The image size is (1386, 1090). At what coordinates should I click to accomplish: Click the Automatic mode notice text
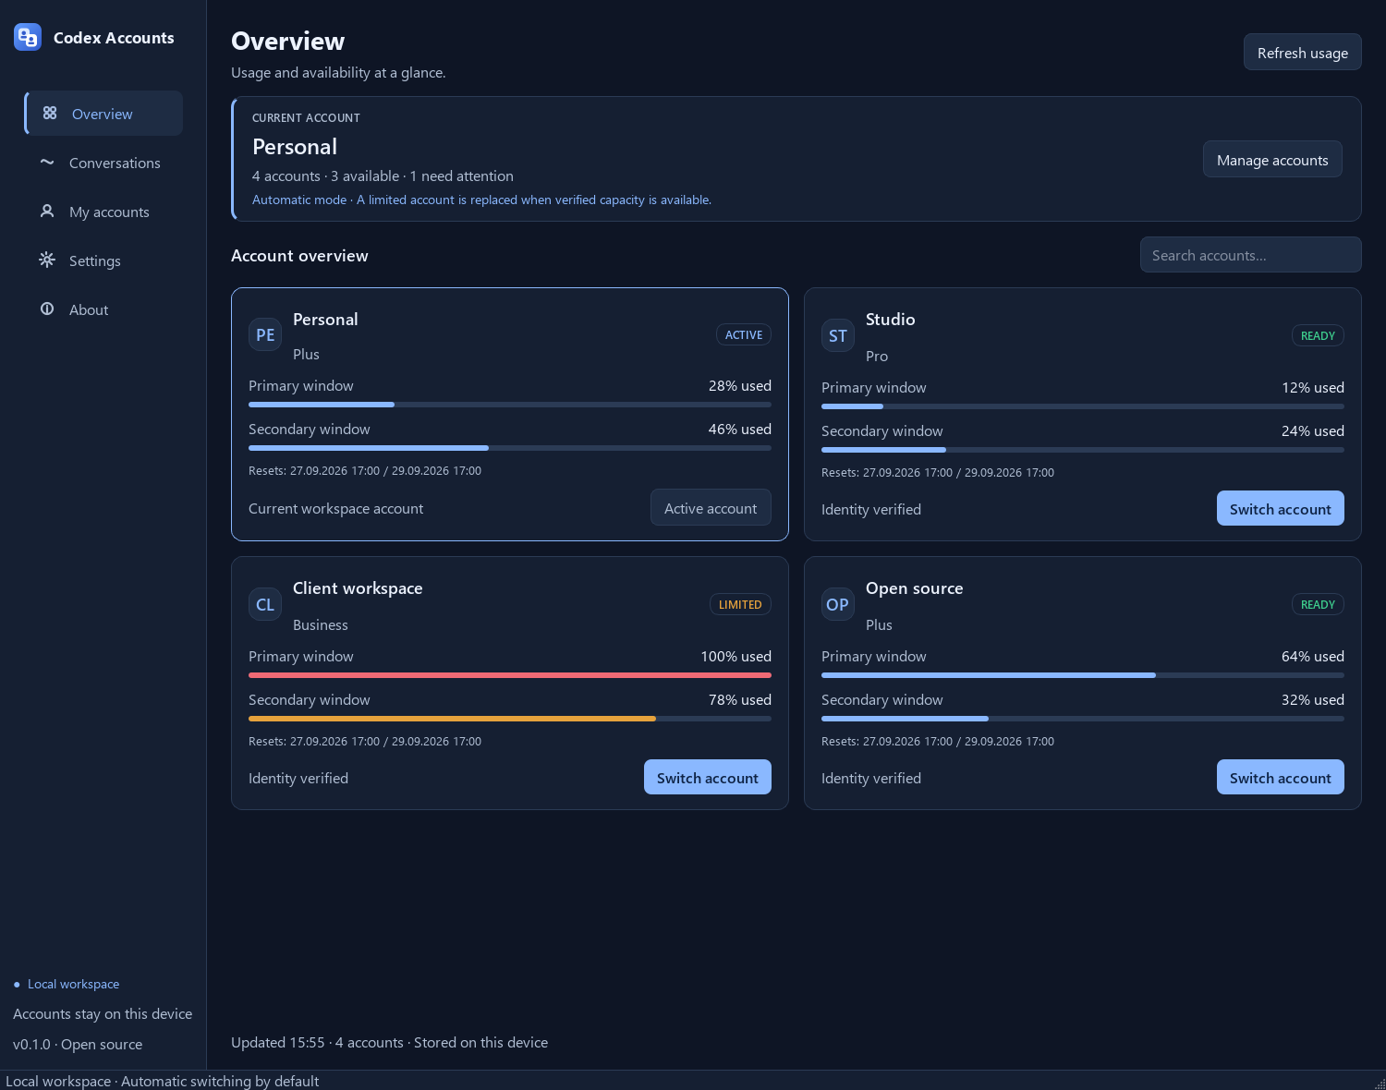point(481,200)
